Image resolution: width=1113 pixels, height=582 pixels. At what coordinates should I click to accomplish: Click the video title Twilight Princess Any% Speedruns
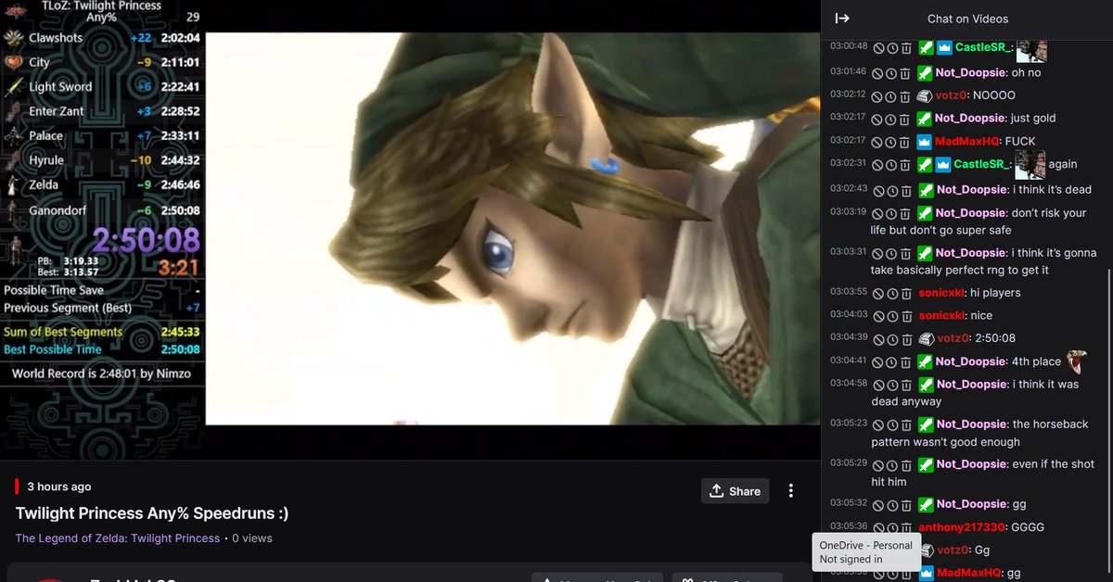[151, 512]
